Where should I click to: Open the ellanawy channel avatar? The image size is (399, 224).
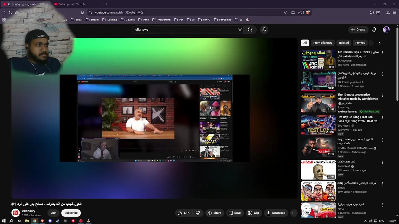click(x=16, y=213)
